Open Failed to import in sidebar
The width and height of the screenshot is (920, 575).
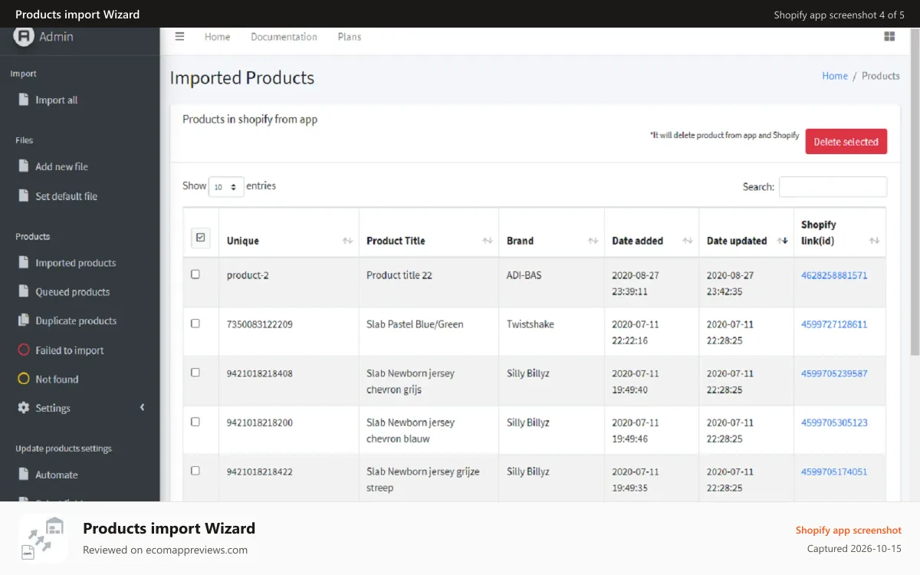(x=69, y=350)
